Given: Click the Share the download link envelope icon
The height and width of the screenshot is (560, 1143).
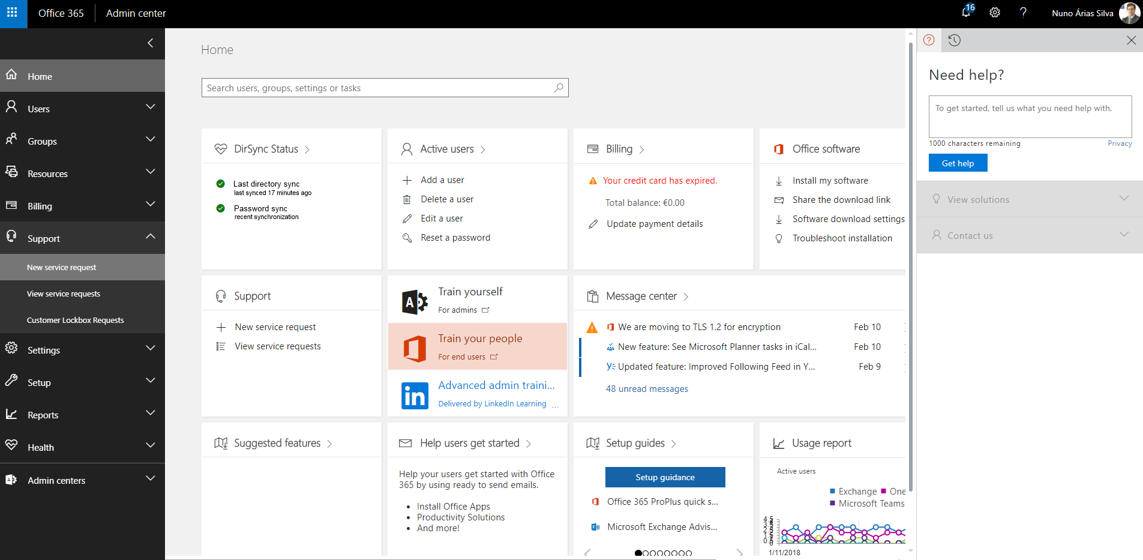Looking at the screenshot, I should pos(779,200).
